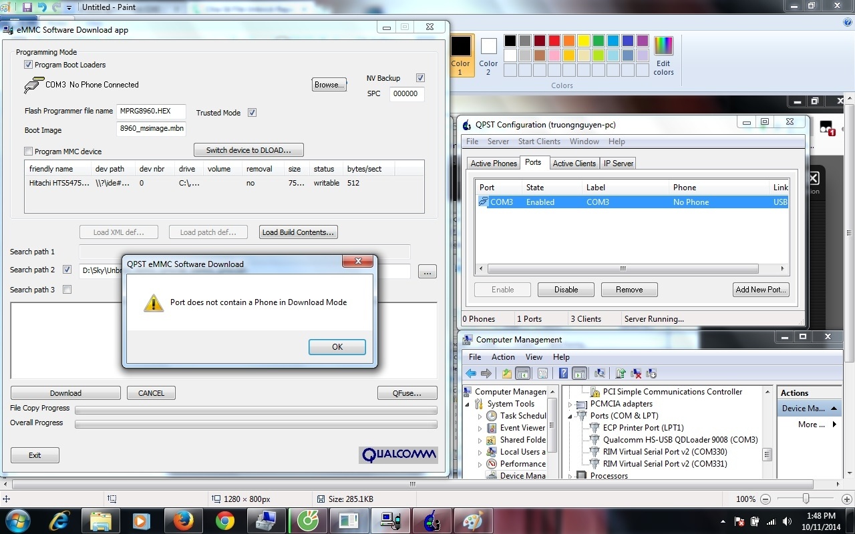Toggle Program Boot Loaders checkbox
855x534 pixels.
pyautogui.click(x=28, y=65)
